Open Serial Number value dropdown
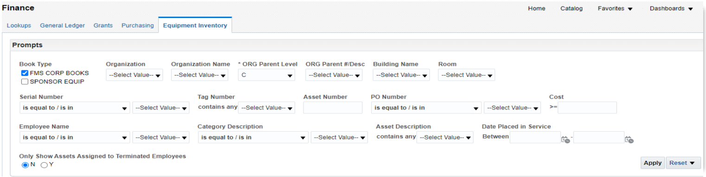 click(161, 108)
